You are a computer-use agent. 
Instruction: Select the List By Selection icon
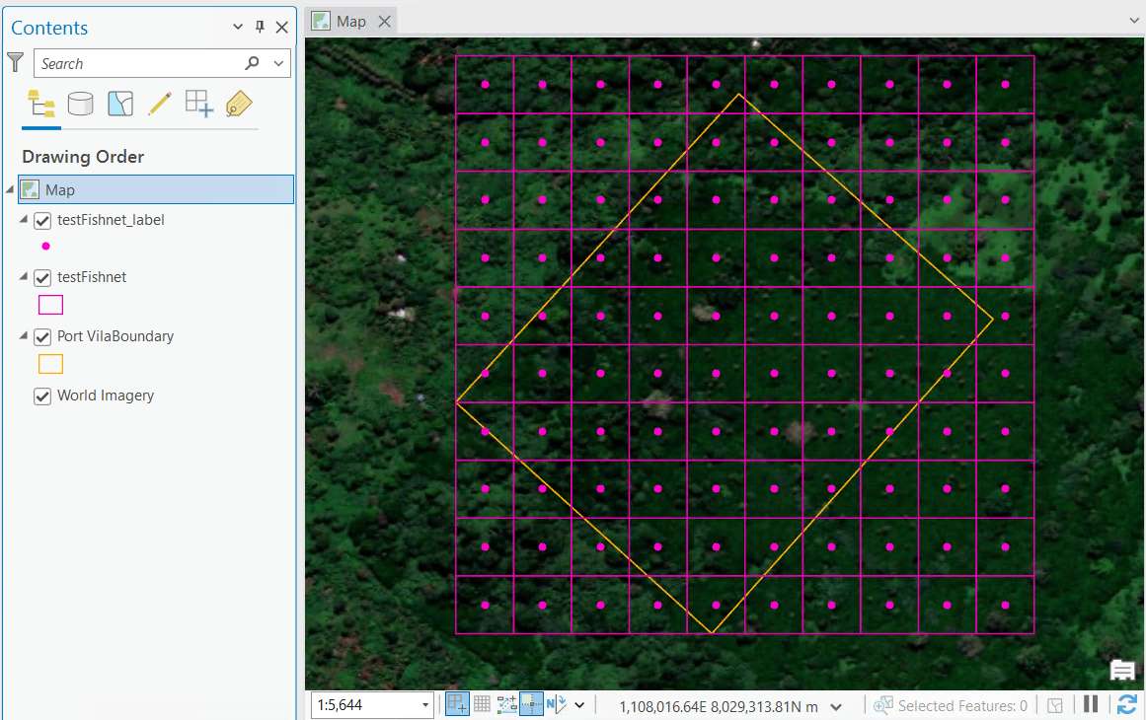pyautogui.click(x=119, y=103)
